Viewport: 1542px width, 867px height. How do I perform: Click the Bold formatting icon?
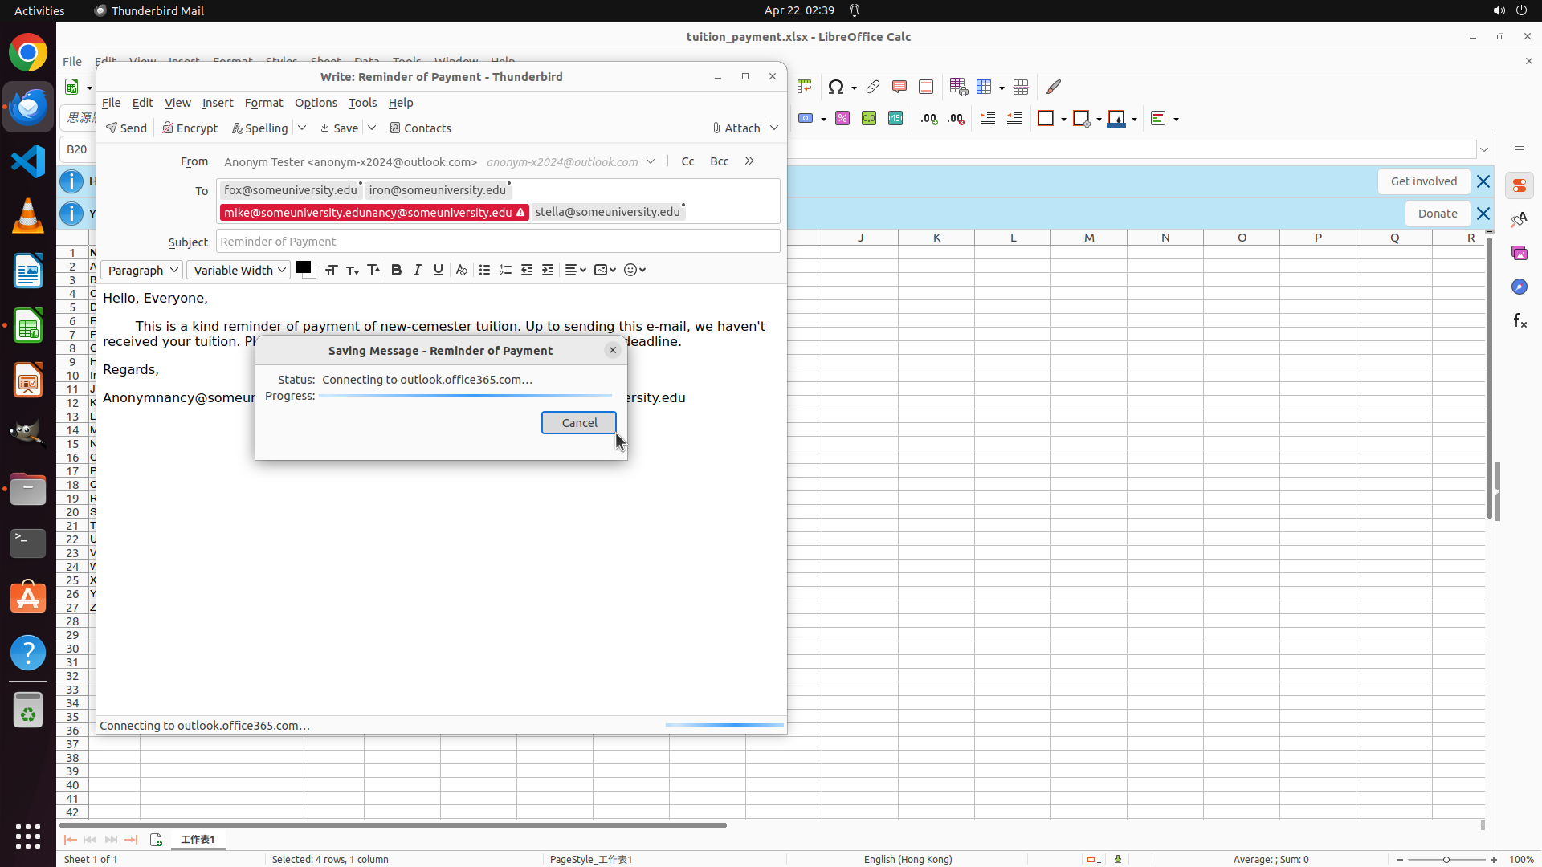click(x=396, y=270)
